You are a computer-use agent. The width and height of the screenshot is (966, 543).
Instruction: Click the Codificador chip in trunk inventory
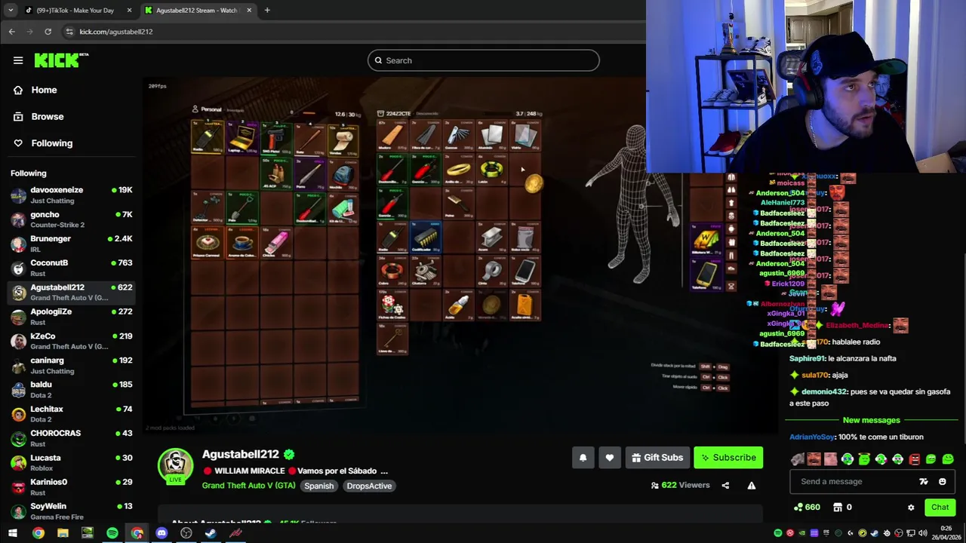(x=426, y=238)
